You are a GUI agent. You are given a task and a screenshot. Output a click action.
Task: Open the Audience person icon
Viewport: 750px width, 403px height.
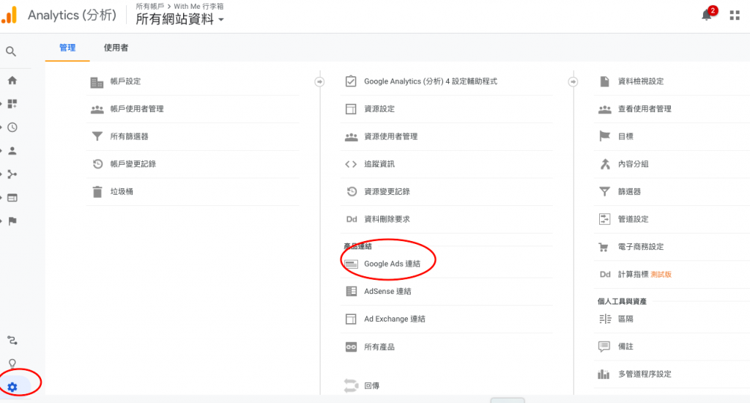(12, 151)
